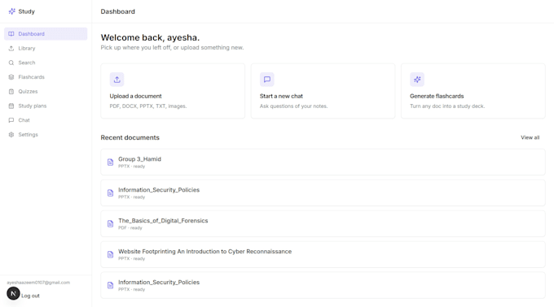554x307 pixels.
Task: Click the 'PDF, DOCX, PPTX, TXT, images.' text
Action: [148, 106]
